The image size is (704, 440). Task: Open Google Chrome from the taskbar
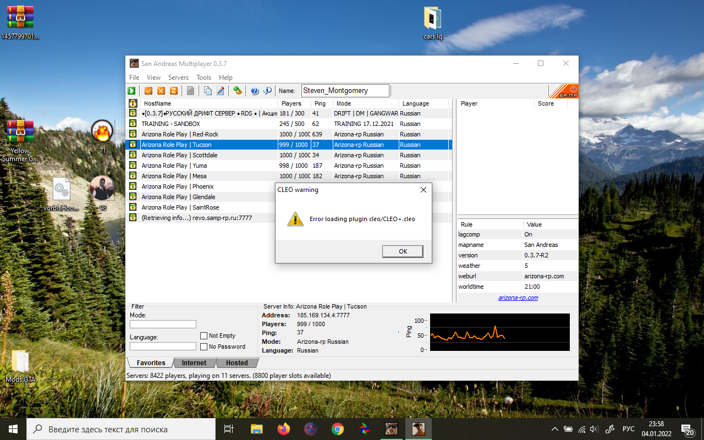click(338, 429)
